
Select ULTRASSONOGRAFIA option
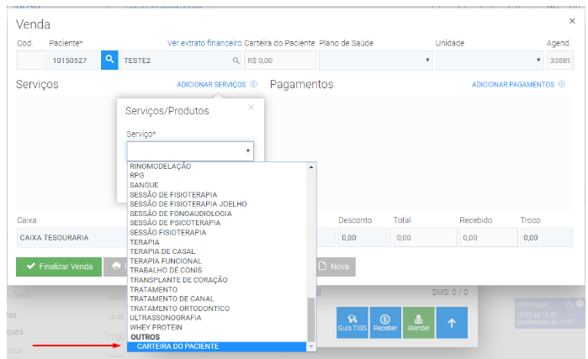(217, 318)
